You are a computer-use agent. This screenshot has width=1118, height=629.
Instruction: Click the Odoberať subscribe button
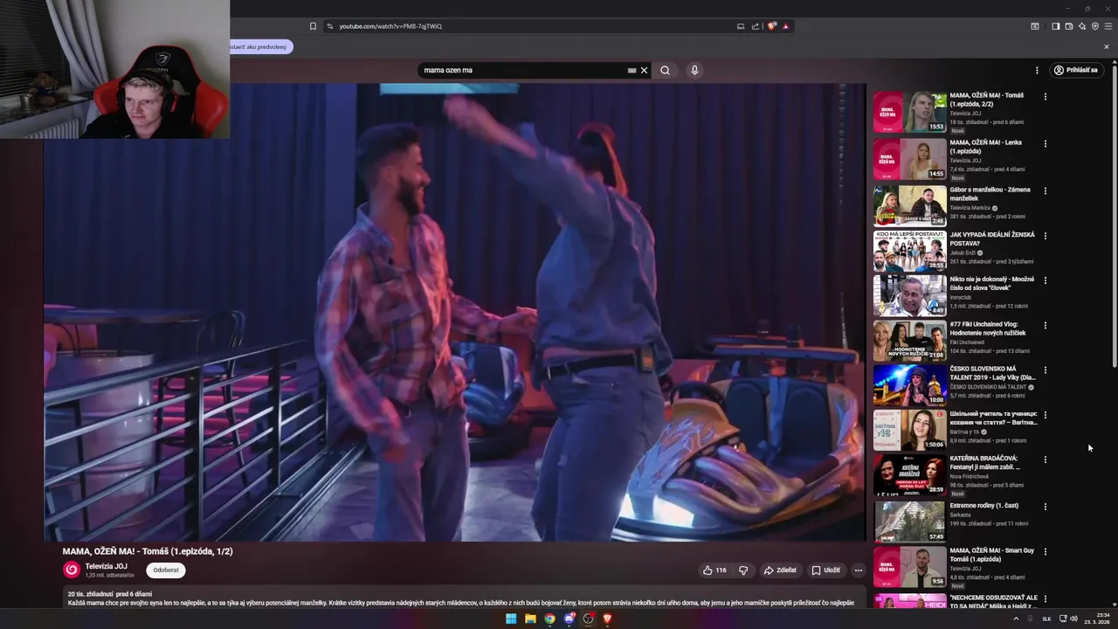tap(166, 570)
